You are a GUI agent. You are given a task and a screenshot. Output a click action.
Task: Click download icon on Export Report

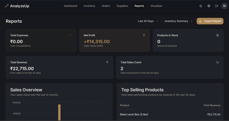(200, 21)
